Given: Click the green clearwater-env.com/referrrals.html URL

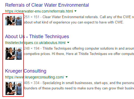Looking at the screenshot, I should pos(39,11).
